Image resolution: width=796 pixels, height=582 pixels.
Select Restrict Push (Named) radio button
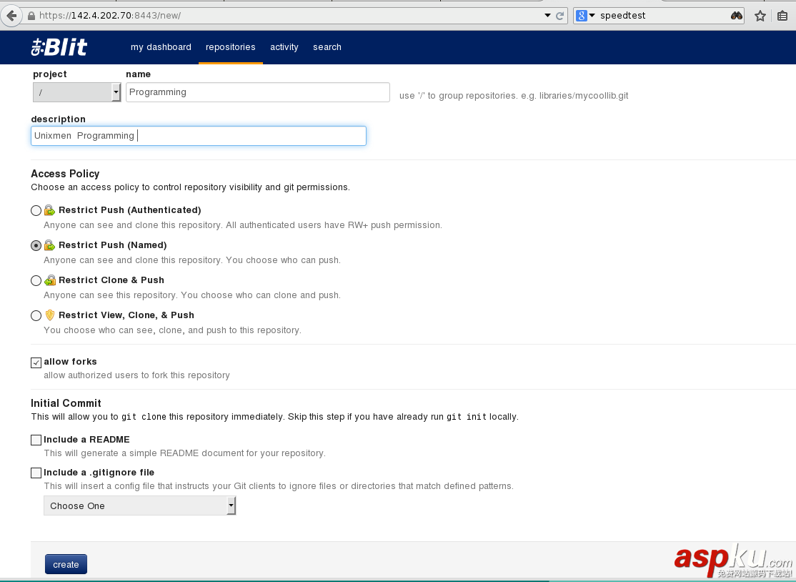coord(36,245)
